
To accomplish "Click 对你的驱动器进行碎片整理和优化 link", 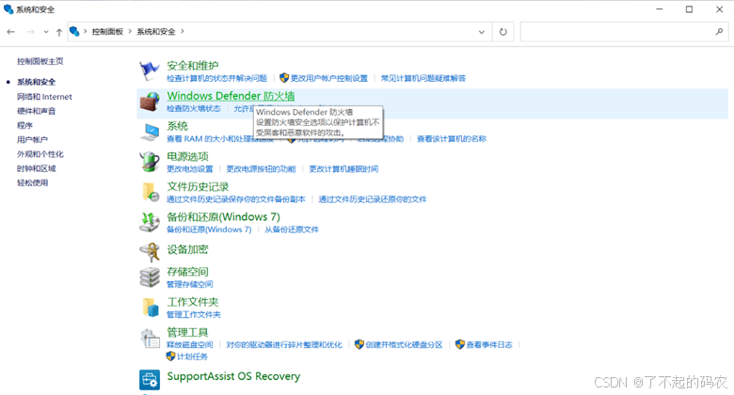I will coord(284,345).
